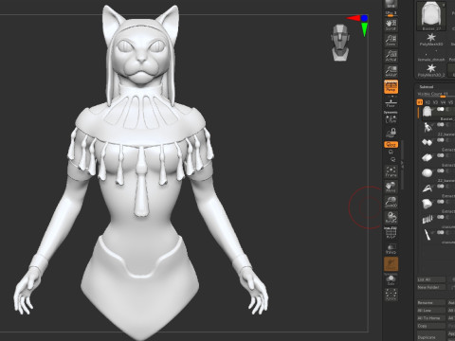Set canvas to Actual size

click(391, 56)
